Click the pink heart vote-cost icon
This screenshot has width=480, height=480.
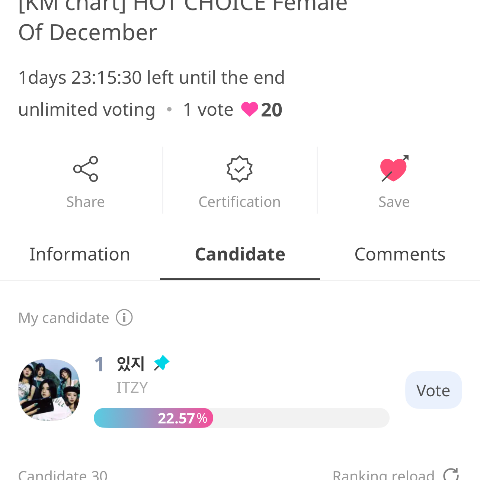(x=249, y=109)
